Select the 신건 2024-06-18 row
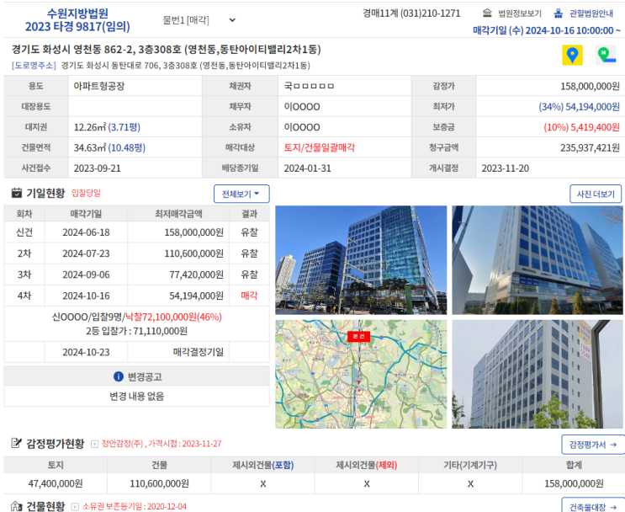Screen dimensions: 625x512 click(x=137, y=232)
